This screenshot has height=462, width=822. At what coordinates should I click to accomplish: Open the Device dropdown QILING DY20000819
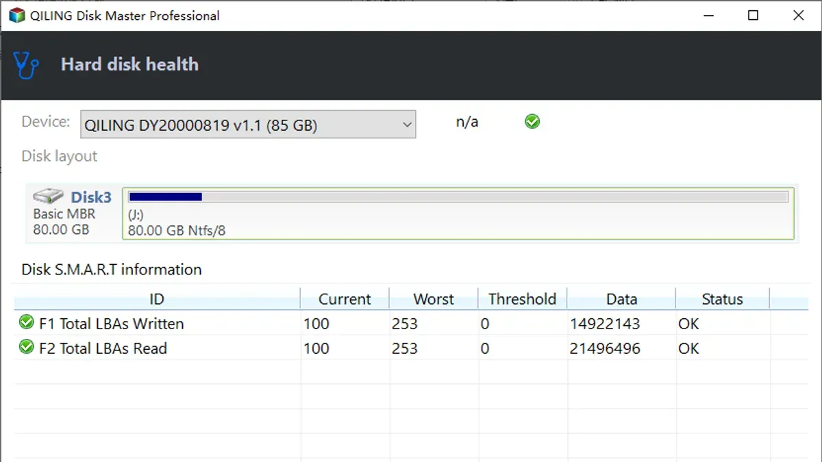tap(248, 125)
